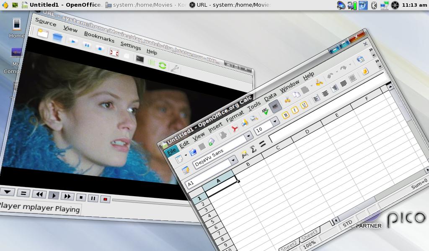Toggle Italic formatting in Calc

tap(295, 110)
